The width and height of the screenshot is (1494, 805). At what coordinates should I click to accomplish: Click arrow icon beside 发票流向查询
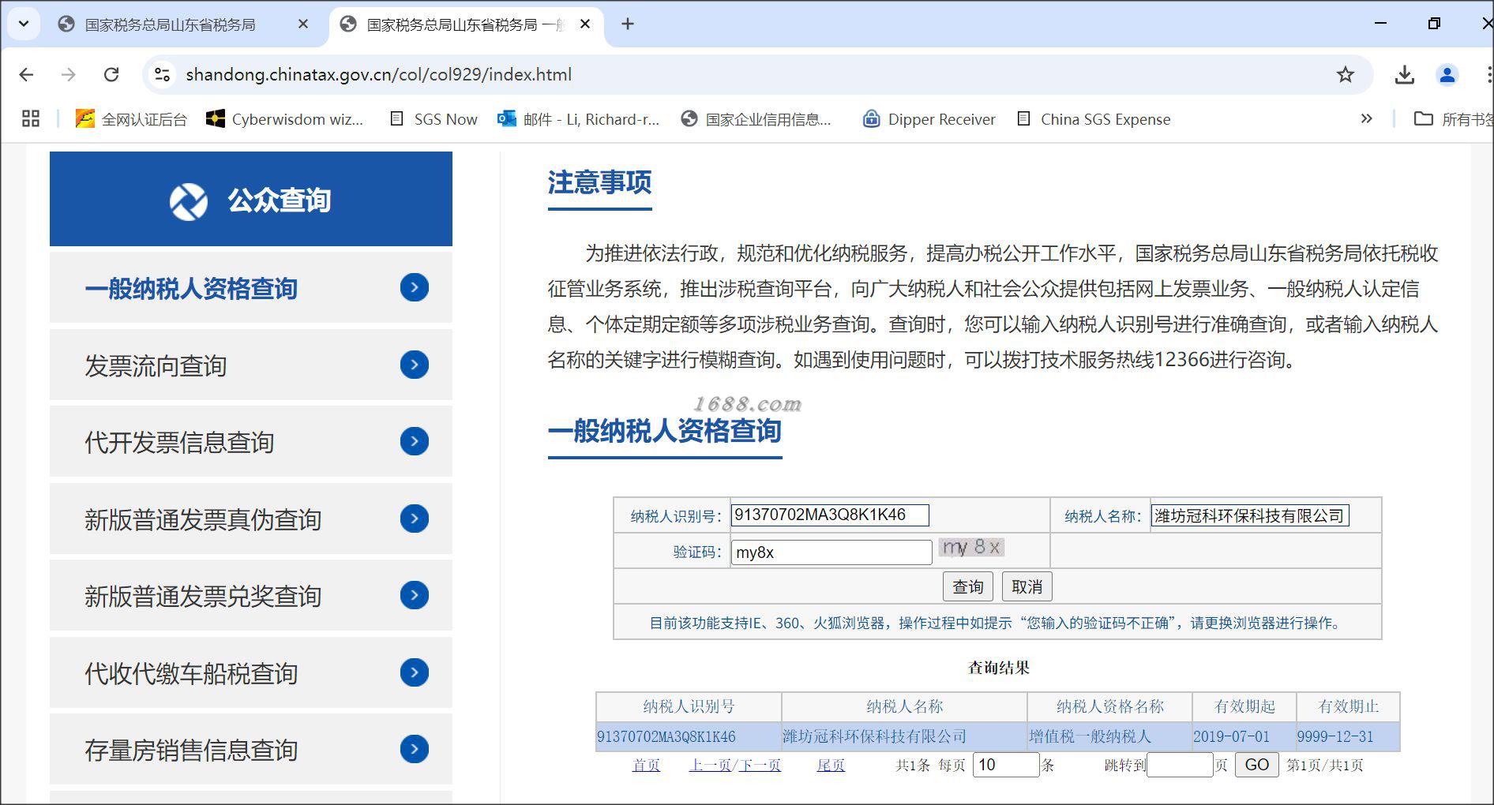click(x=415, y=365)
